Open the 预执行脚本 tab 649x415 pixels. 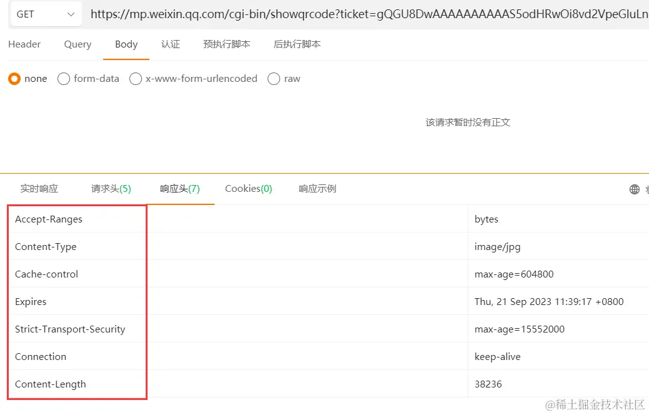227,44
